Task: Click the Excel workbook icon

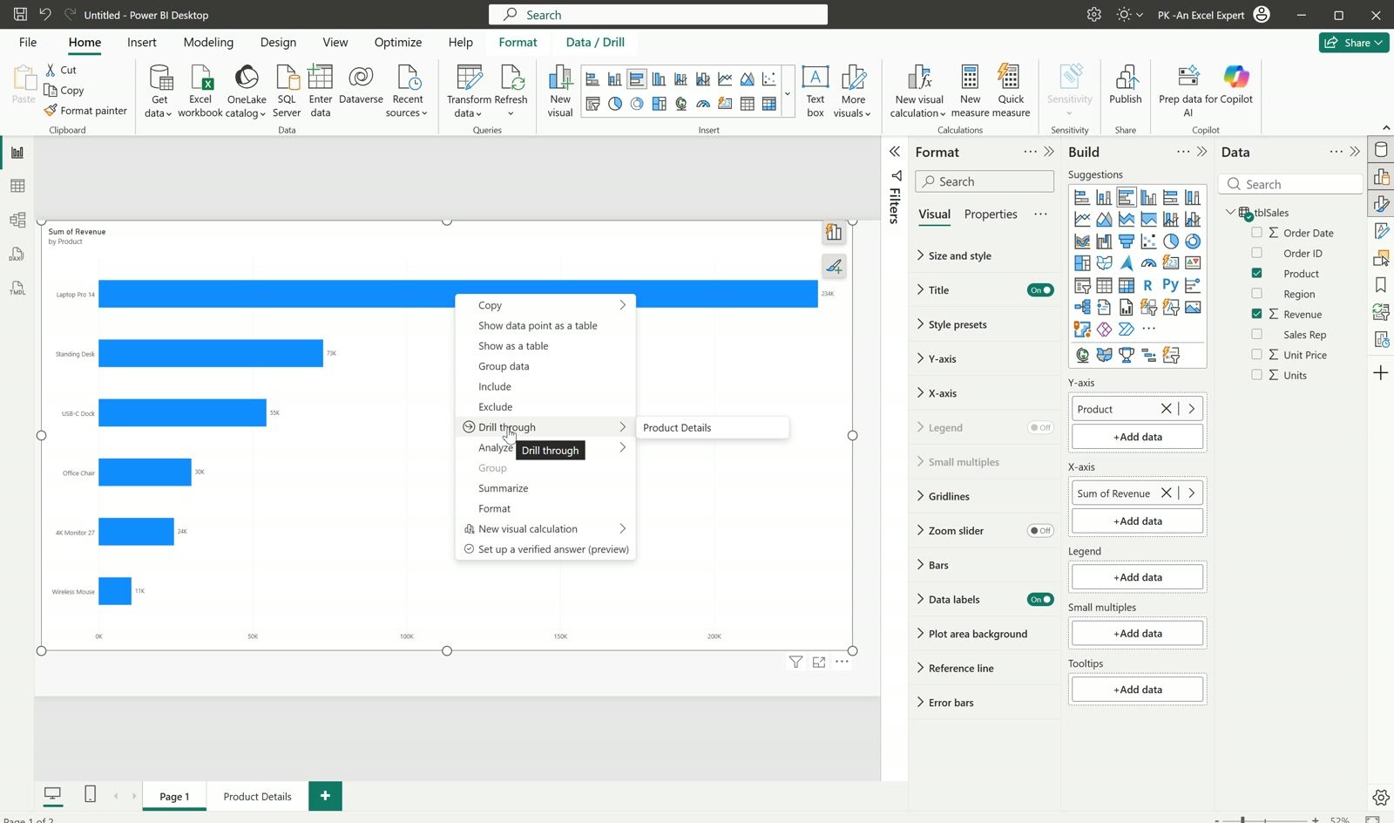Action: pos(200,91)
